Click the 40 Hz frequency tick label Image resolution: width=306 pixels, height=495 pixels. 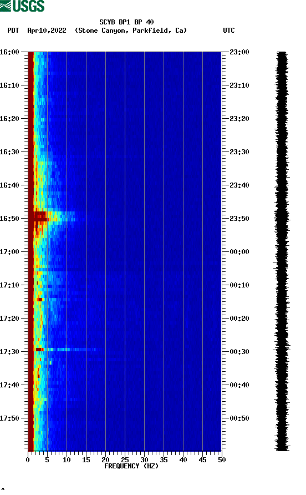click(x=183, y=460)
